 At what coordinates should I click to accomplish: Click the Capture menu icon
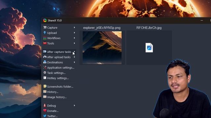45,28
